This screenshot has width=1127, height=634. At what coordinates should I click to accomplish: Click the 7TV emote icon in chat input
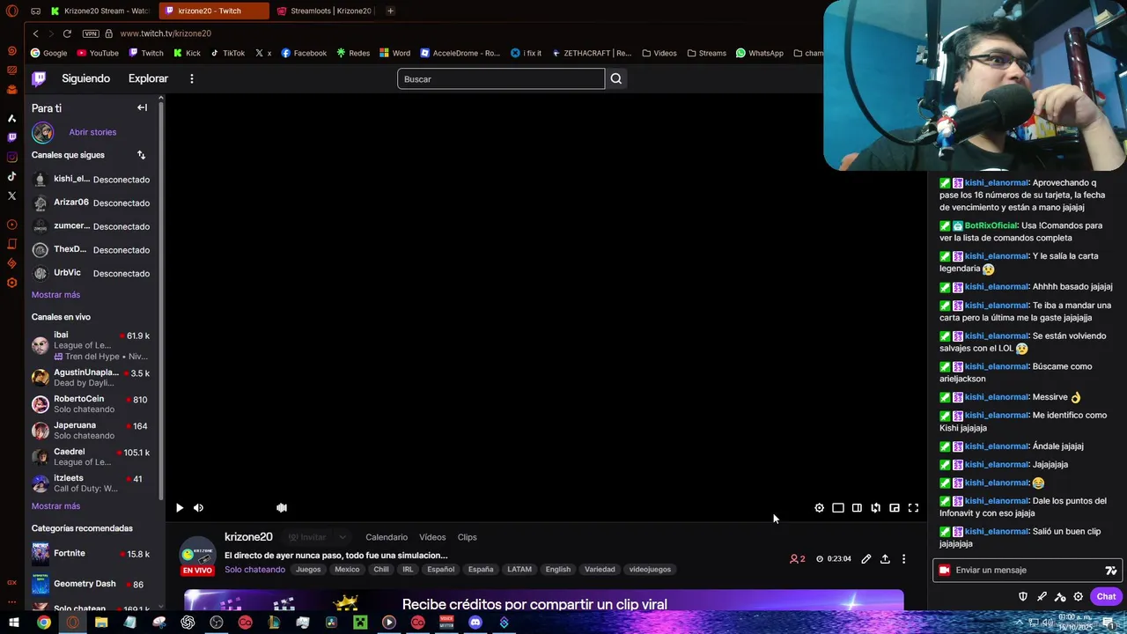pos(1111,571)
